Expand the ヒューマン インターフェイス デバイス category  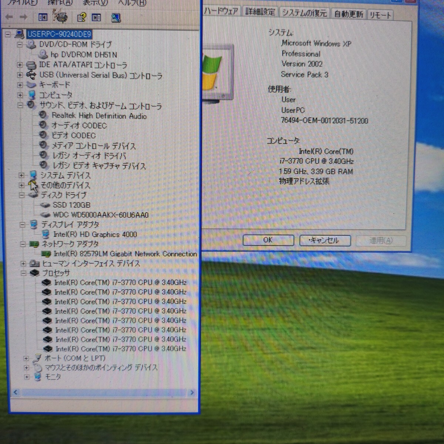tap(23, 263)
